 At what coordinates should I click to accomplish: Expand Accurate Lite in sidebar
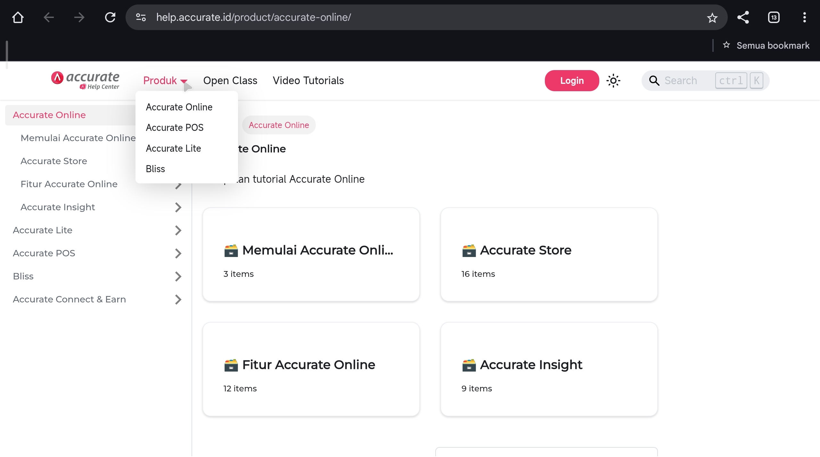[178, 230]
